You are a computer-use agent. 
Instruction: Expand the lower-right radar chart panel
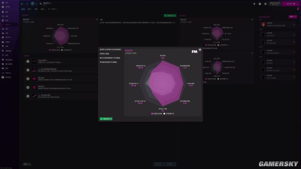pyautogui.click(x=252, y=53)
